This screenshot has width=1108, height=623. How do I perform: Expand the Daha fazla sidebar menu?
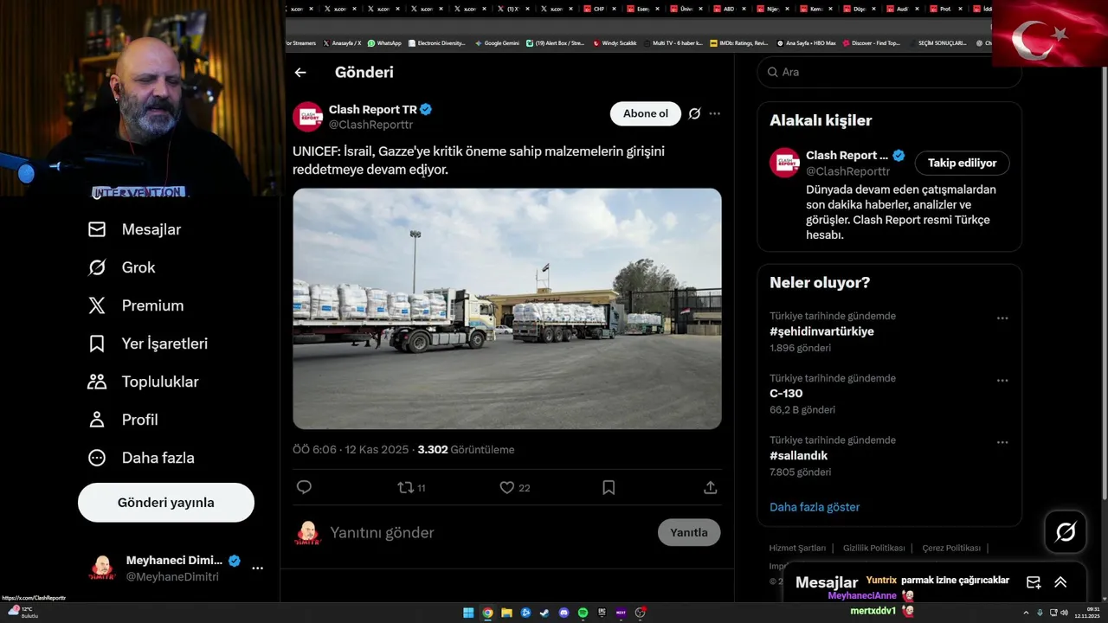[x=141, y=458]
